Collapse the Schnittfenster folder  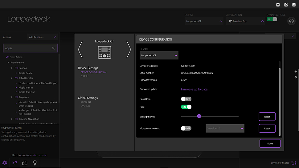[11, 78]
